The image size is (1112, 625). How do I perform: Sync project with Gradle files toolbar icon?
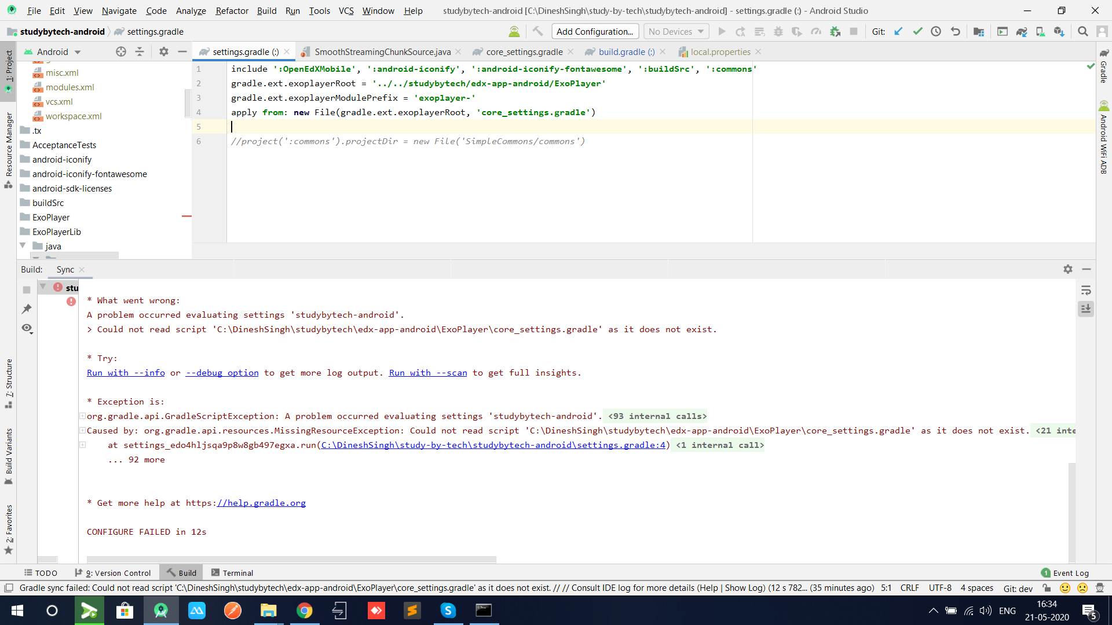[x=1020, y=32]
